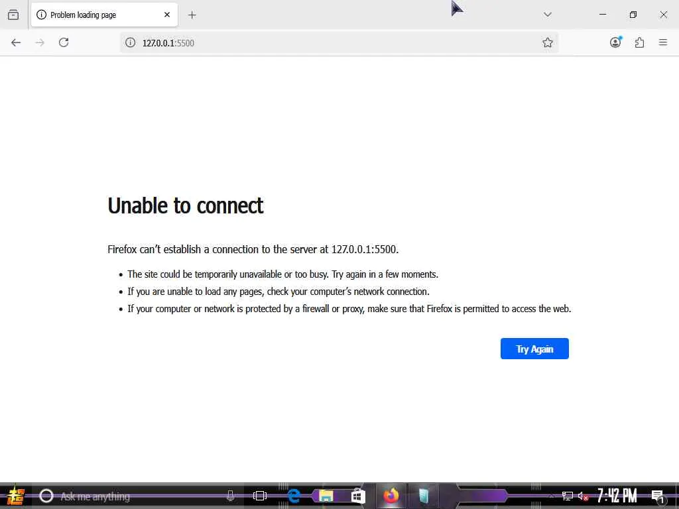The width and height of the screenshot is (679, 509).
Task: Show site information for 127.0.0.1:5500
Action: [131, 42]
